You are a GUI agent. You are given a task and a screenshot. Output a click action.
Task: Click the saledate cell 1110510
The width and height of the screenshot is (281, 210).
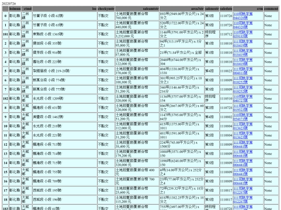pyautogui.click(x=226, y=99)
